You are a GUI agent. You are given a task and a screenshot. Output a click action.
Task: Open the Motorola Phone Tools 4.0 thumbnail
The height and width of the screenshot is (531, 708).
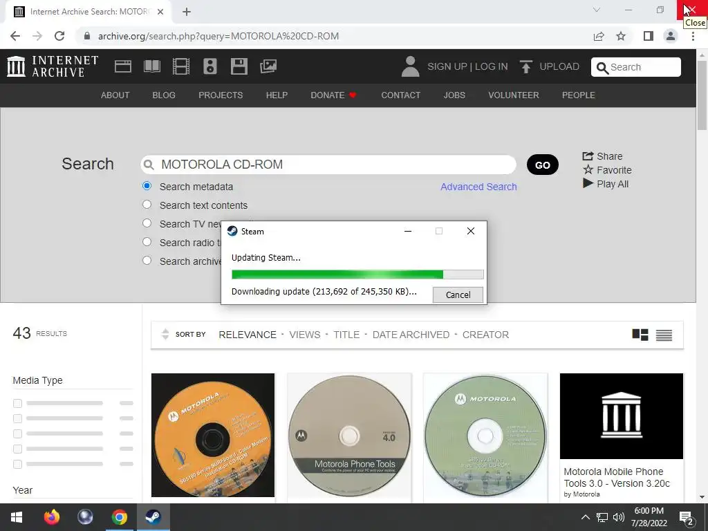pyautogui.click(x=349, y=436)
